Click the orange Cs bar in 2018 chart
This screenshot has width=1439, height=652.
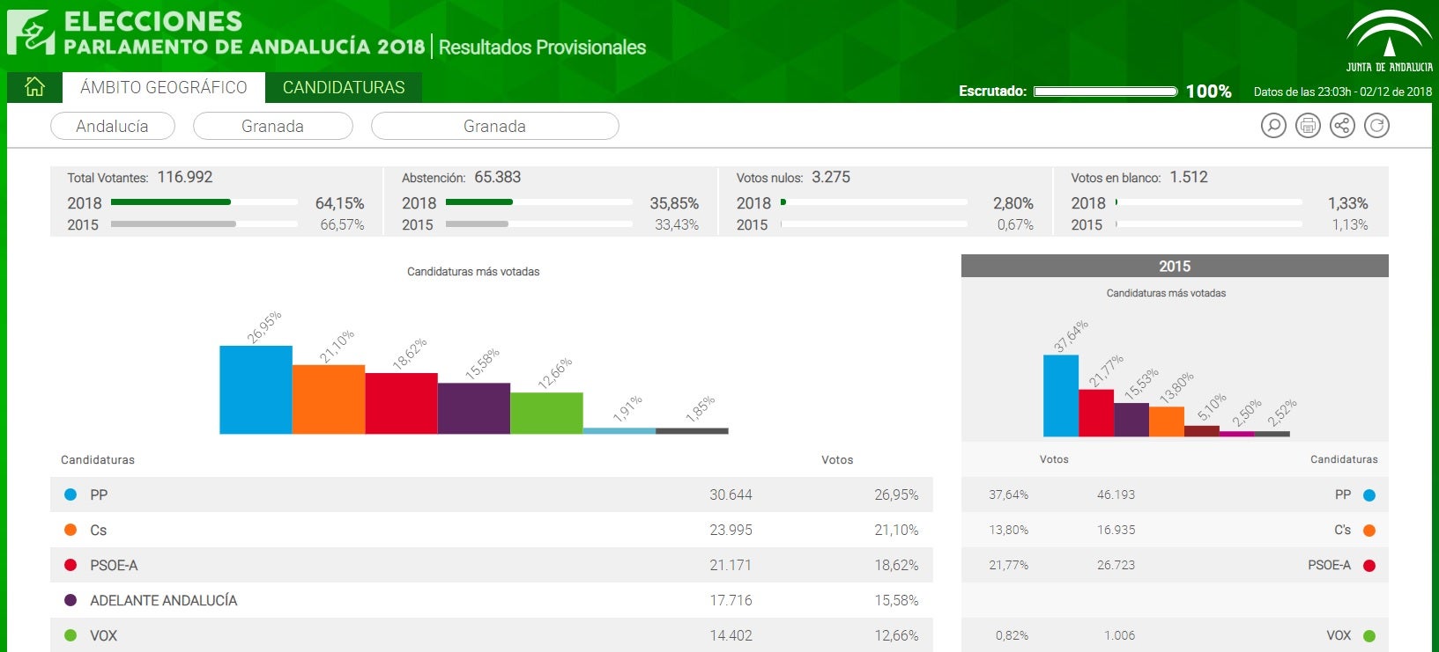[328, 399]
